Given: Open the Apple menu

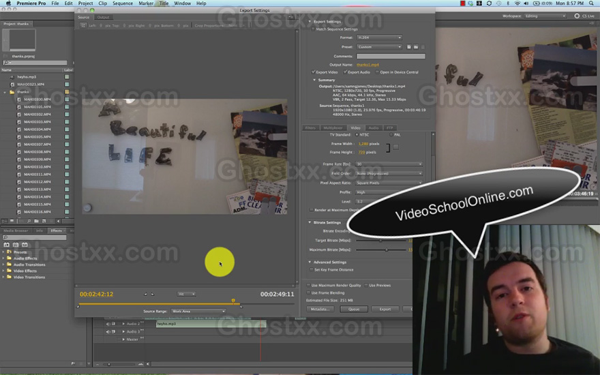Looking at the screenshot, I should point(8,3).
